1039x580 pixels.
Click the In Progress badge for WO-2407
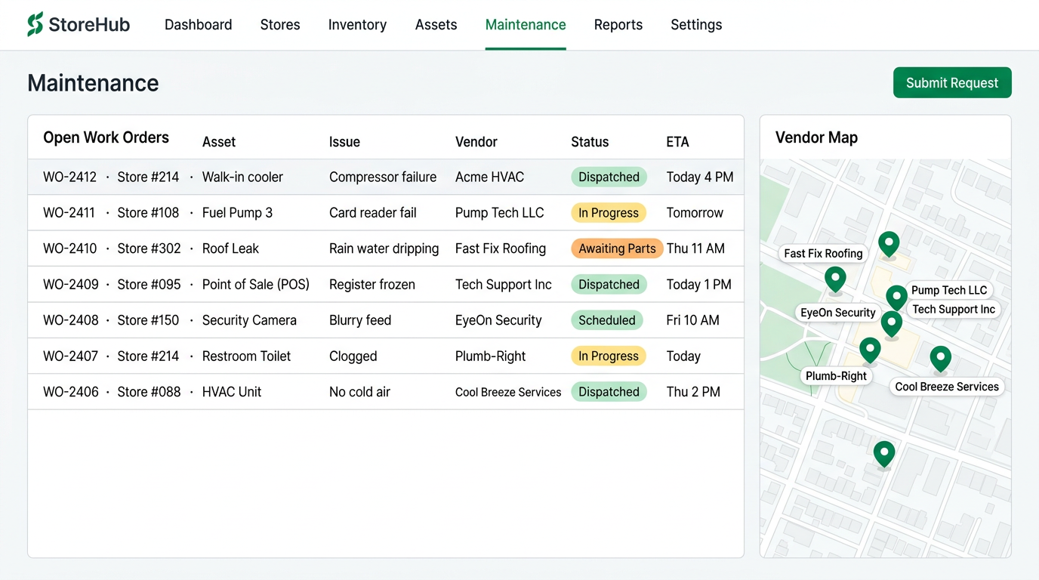pyautogui.click(x=609, y=356)
